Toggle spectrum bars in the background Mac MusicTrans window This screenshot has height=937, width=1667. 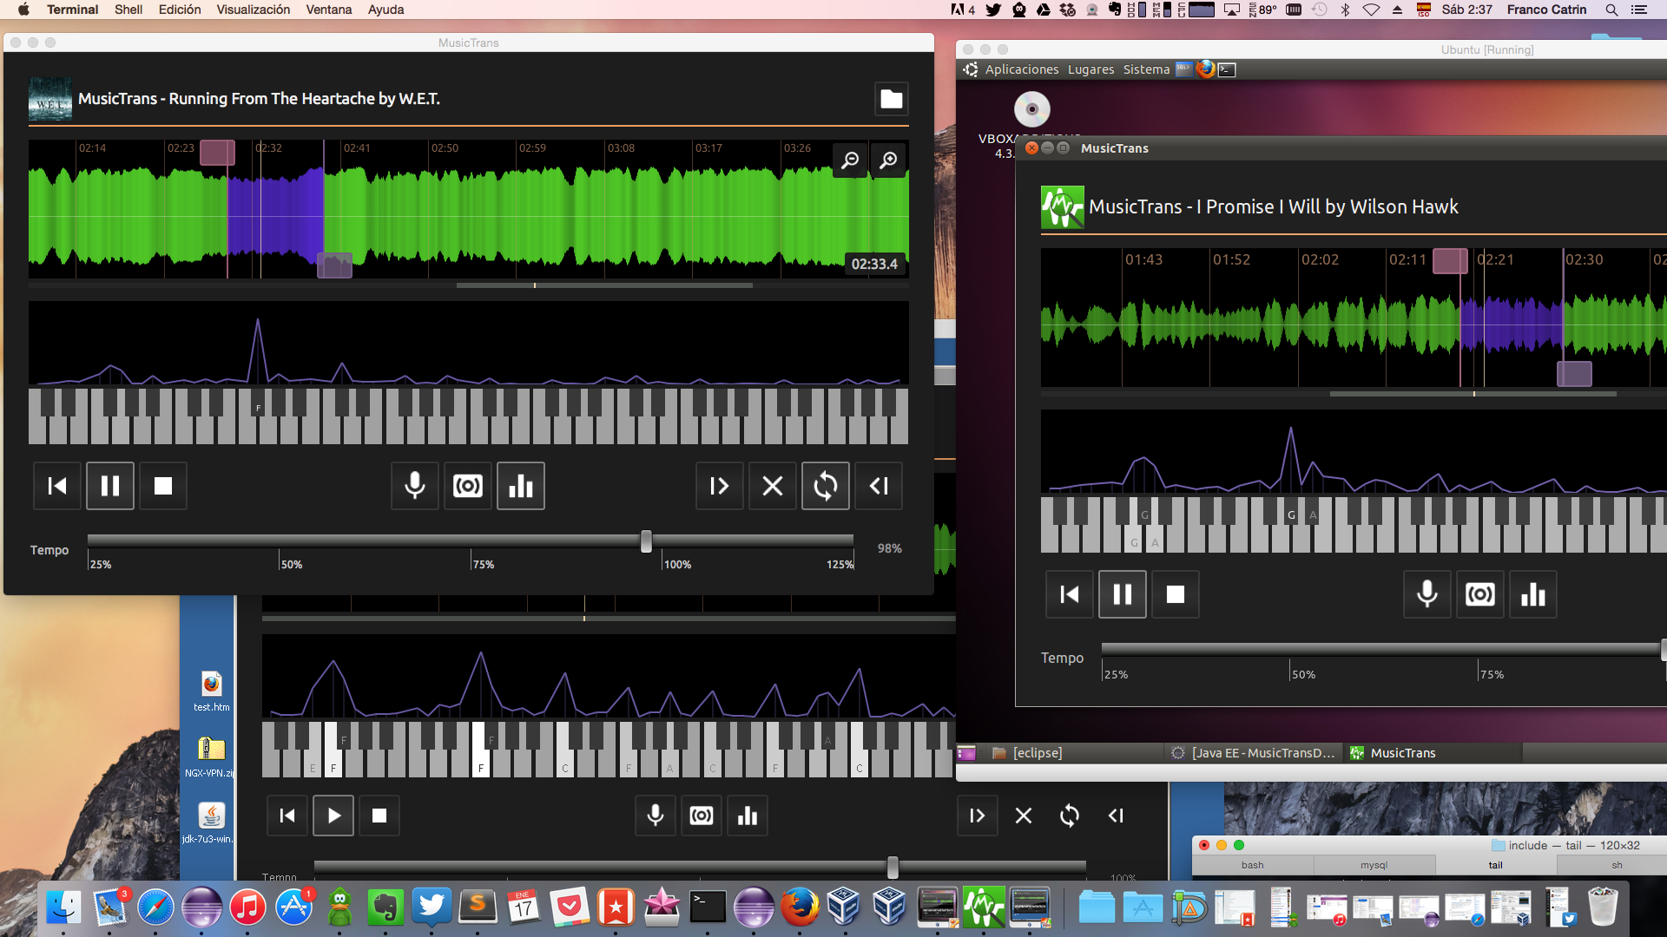pyautogui.click(x=748, y=816)
